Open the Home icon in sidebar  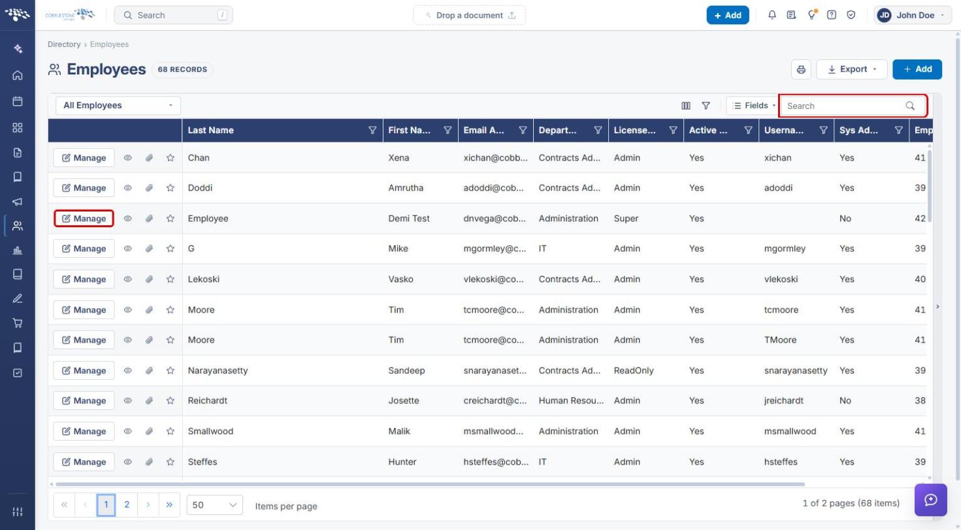tap(18, 75)
